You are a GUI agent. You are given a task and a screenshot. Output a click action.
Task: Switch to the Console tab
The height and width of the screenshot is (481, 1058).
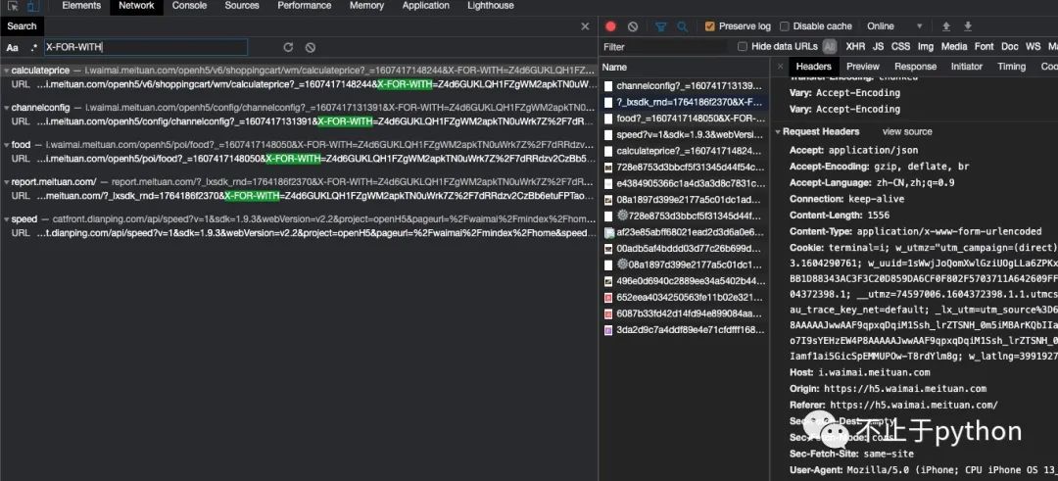click(189, 6)
